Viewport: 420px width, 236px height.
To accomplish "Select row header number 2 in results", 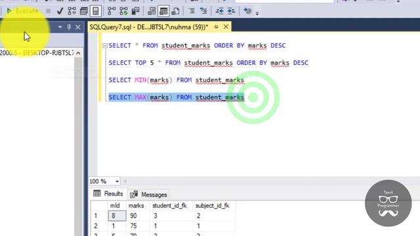I will coord(99,226).
